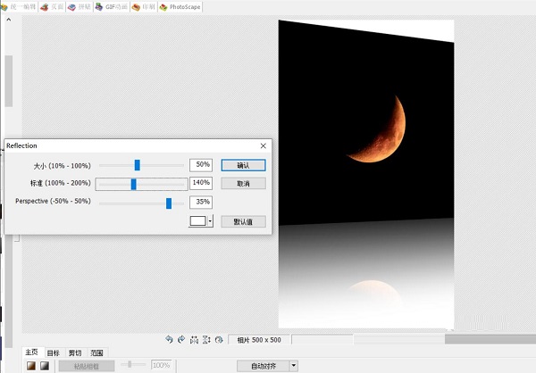This screenshot has width=536, height=373.
Task: Click the arbitrary rotation icon beside the flip icons
Action: (x=219, y=339)
